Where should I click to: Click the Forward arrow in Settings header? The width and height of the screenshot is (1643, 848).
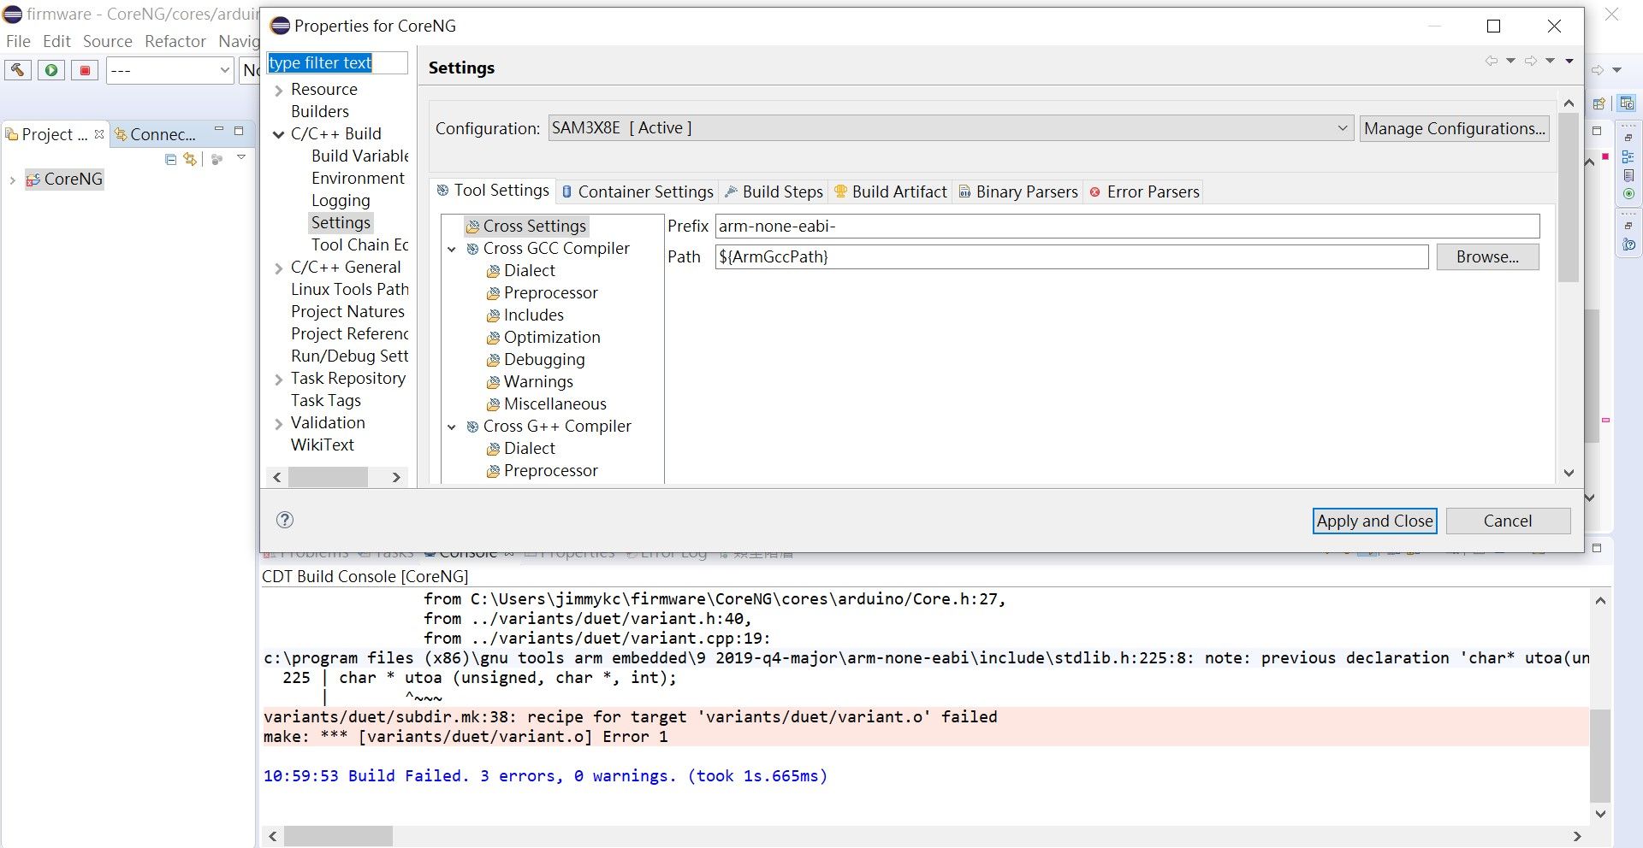point(1530,61)
